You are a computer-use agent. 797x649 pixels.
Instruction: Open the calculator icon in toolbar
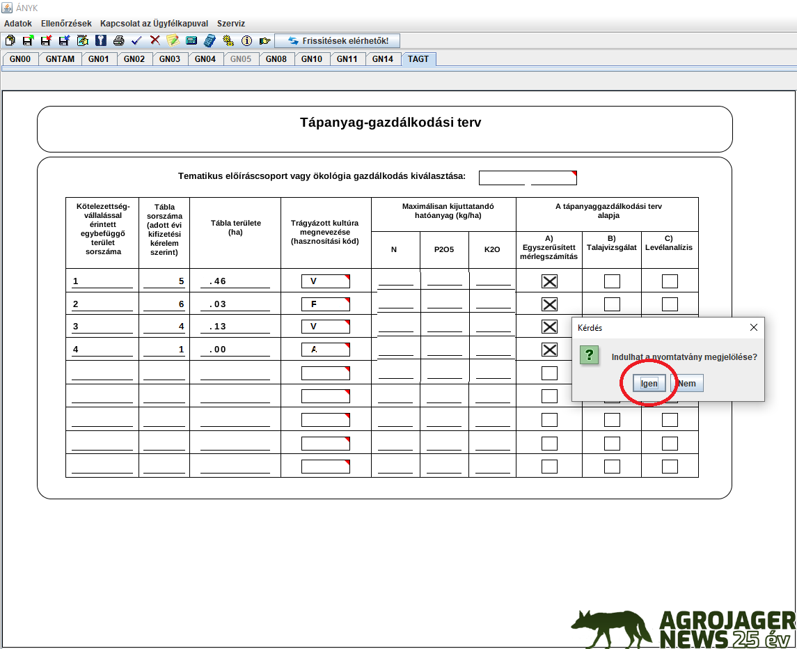209,41
